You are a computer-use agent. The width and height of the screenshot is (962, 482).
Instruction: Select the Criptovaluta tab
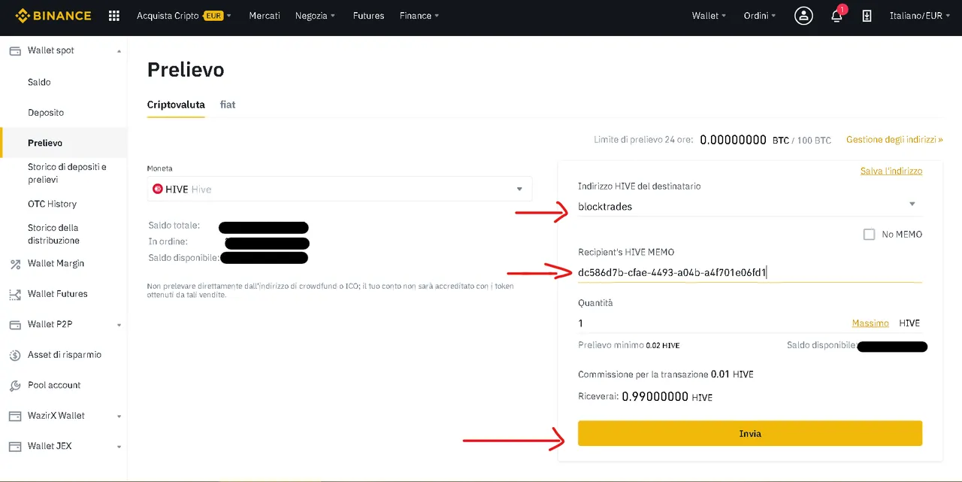coord(176,105)
